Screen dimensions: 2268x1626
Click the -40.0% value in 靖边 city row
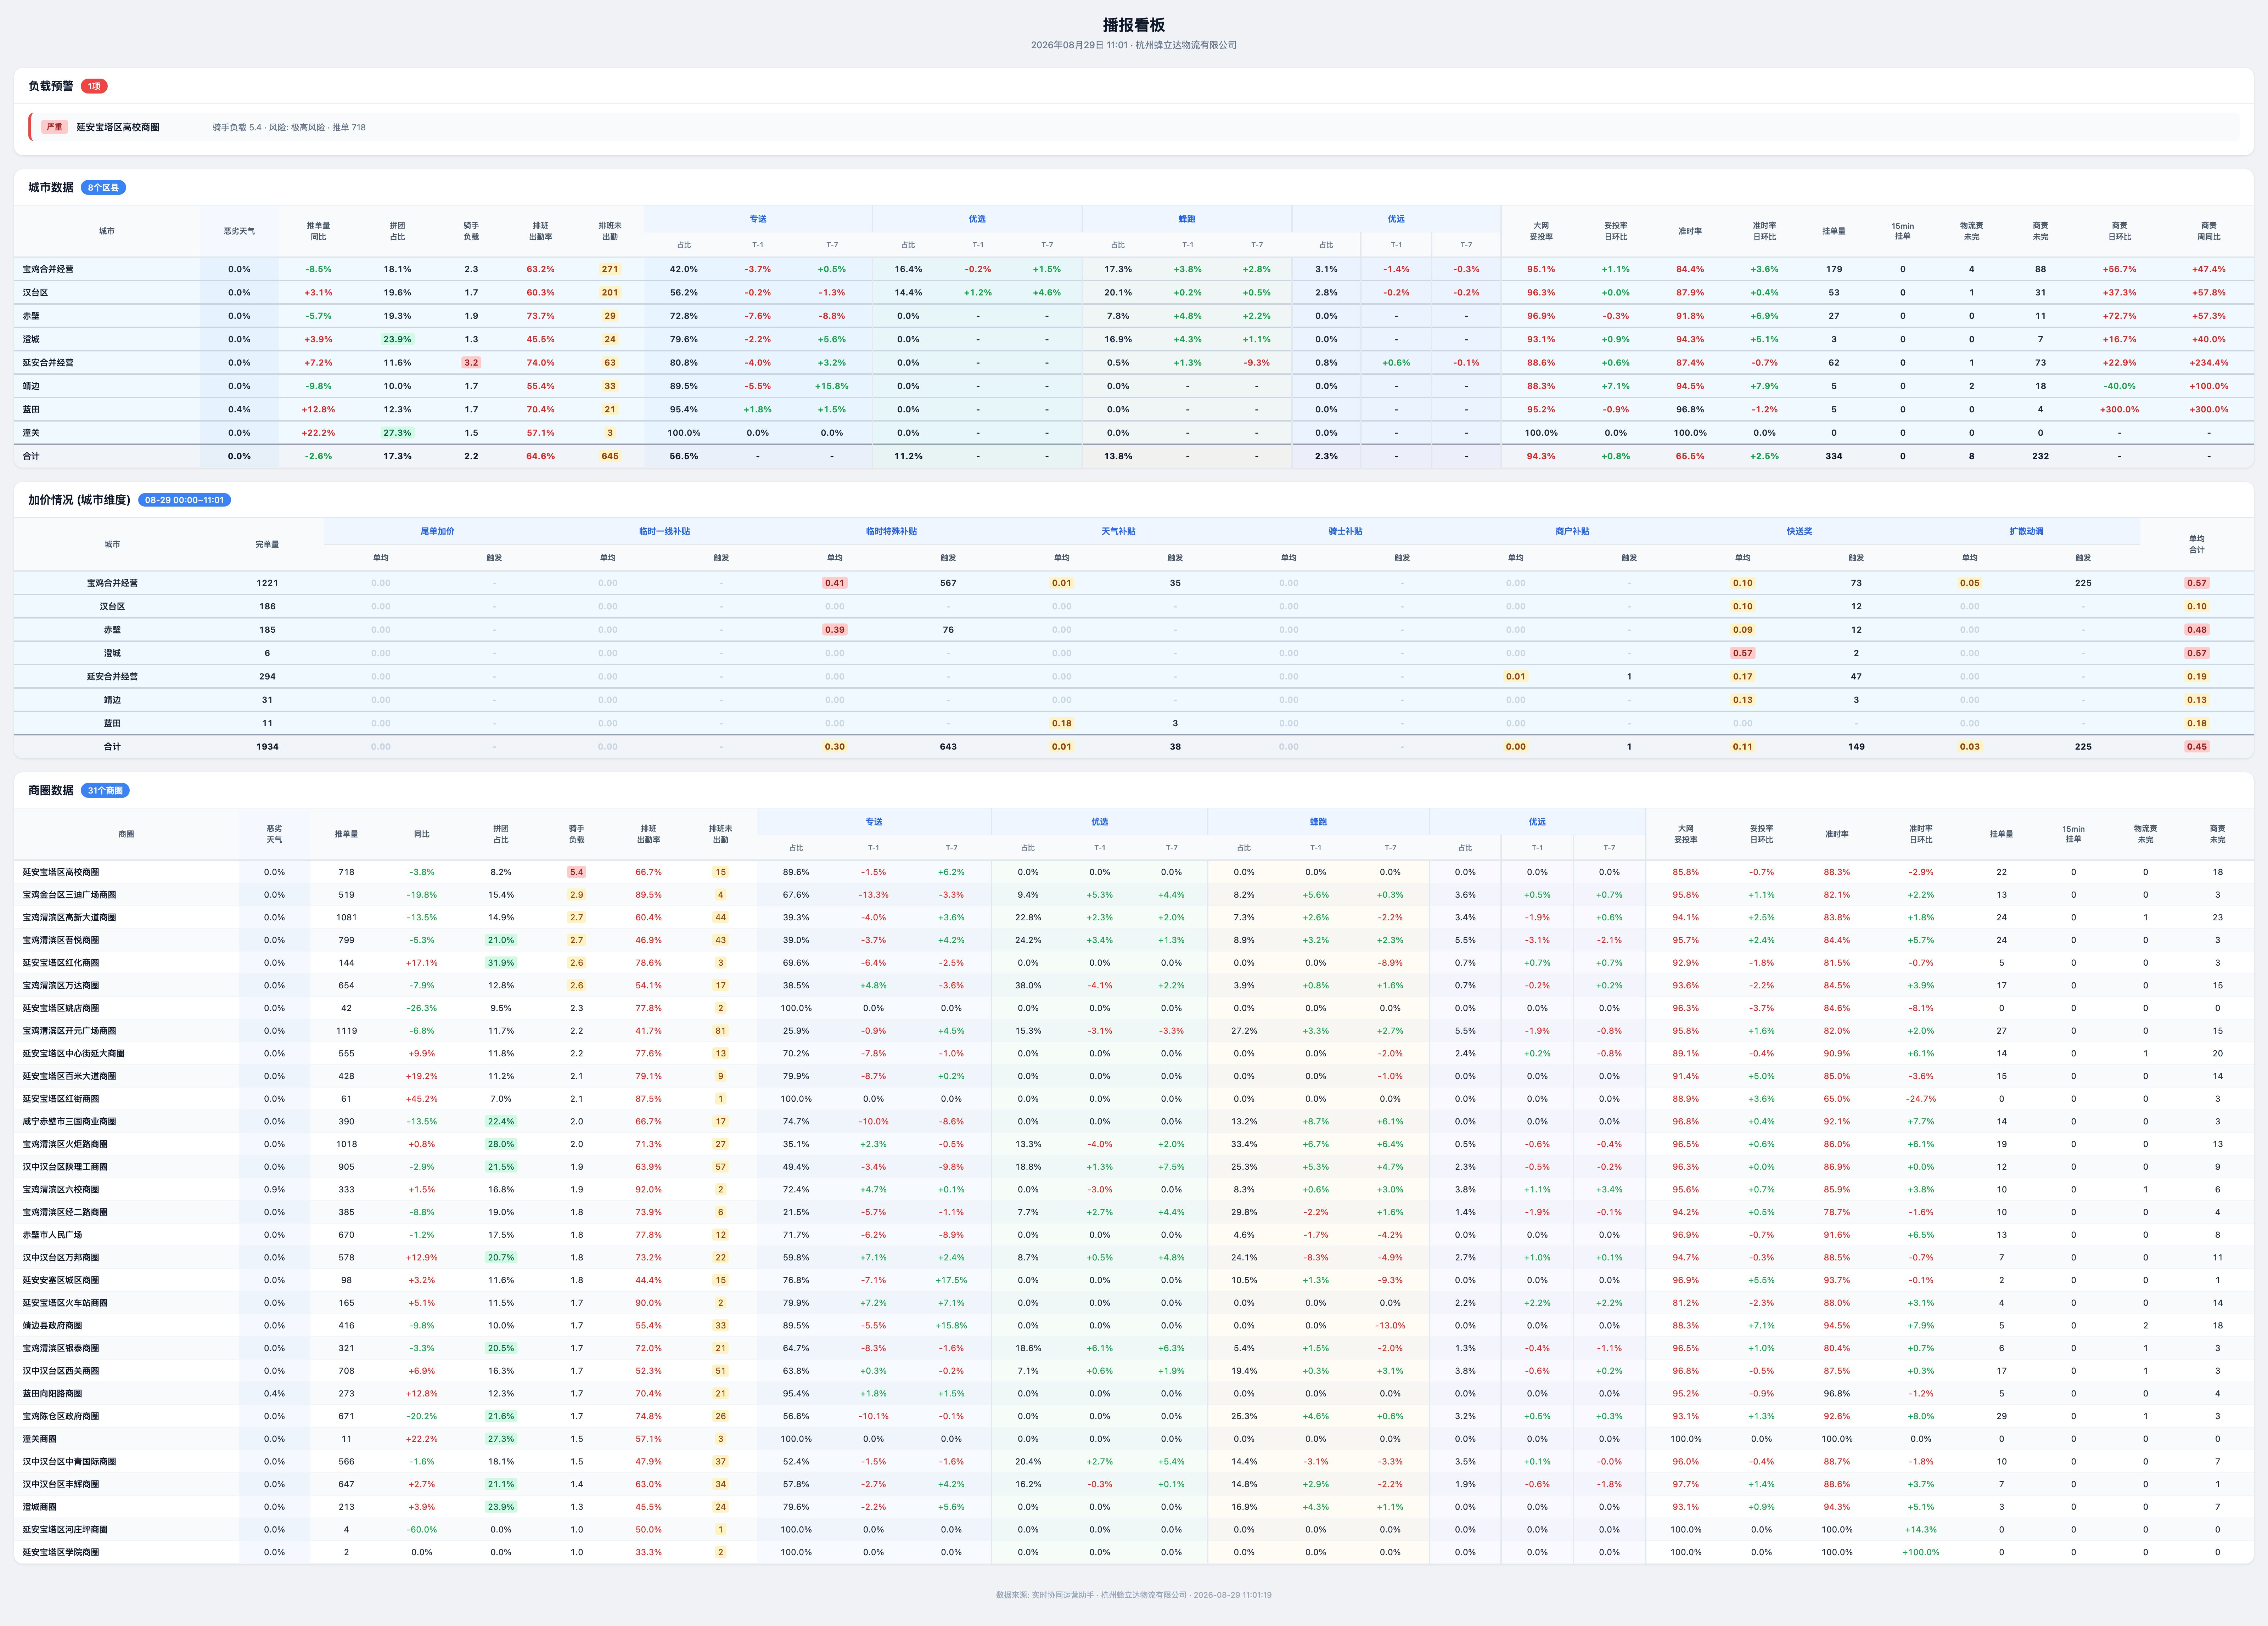[x=2119, y=386]
